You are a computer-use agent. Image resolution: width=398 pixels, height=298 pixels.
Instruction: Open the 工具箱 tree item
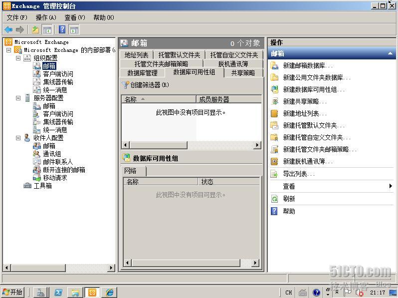[43, 186]
